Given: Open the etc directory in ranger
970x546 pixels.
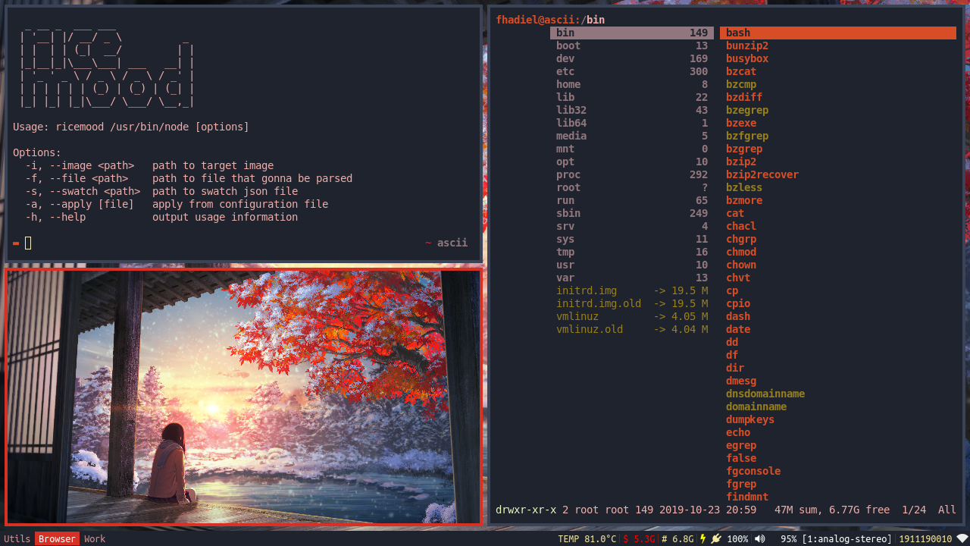Looking at the screenshot, I should (565, 71).
